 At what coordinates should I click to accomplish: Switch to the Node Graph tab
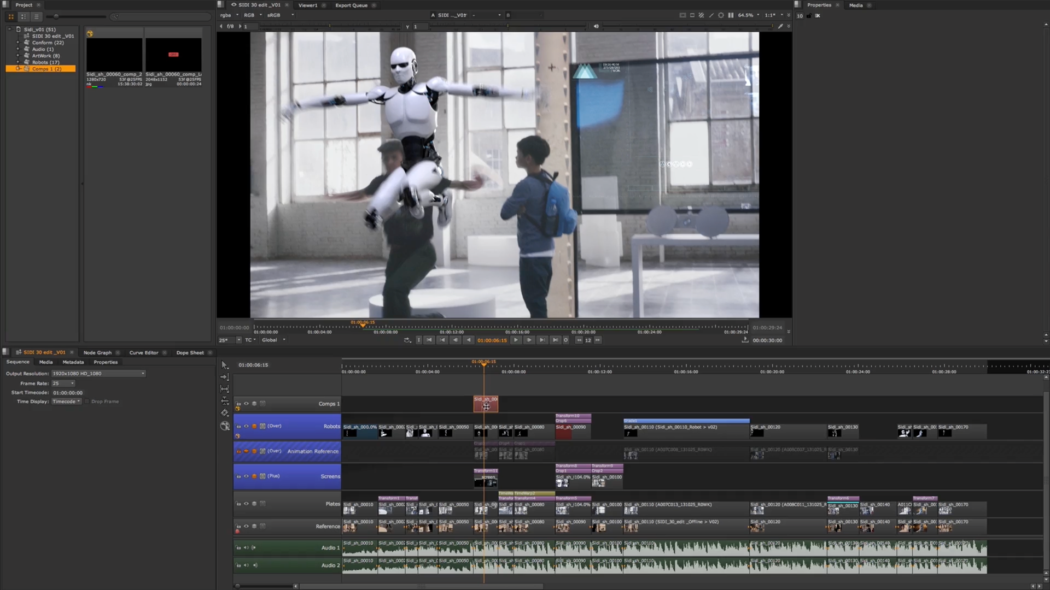click(98, 352)
